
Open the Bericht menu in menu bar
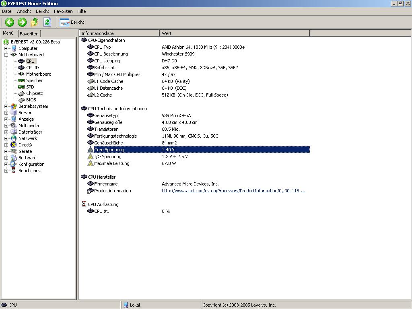[43, 11]
